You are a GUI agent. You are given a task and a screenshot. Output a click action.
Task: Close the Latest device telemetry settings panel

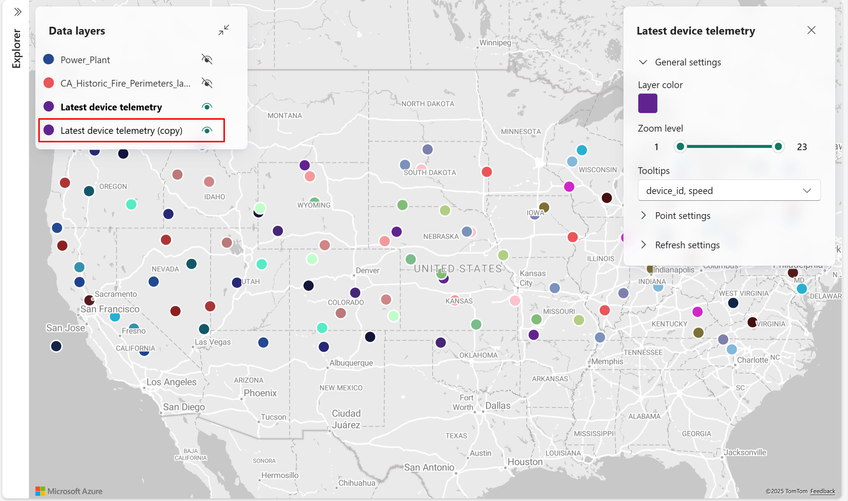tap(811, 30)
